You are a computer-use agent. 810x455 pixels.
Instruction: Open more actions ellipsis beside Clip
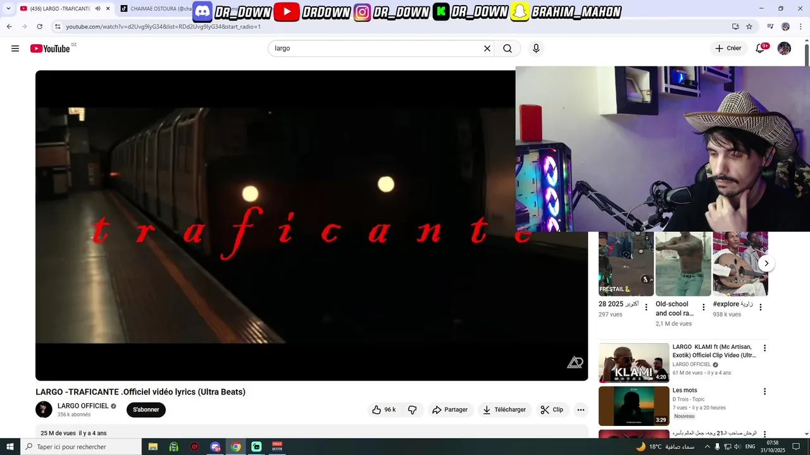point(581,409)
